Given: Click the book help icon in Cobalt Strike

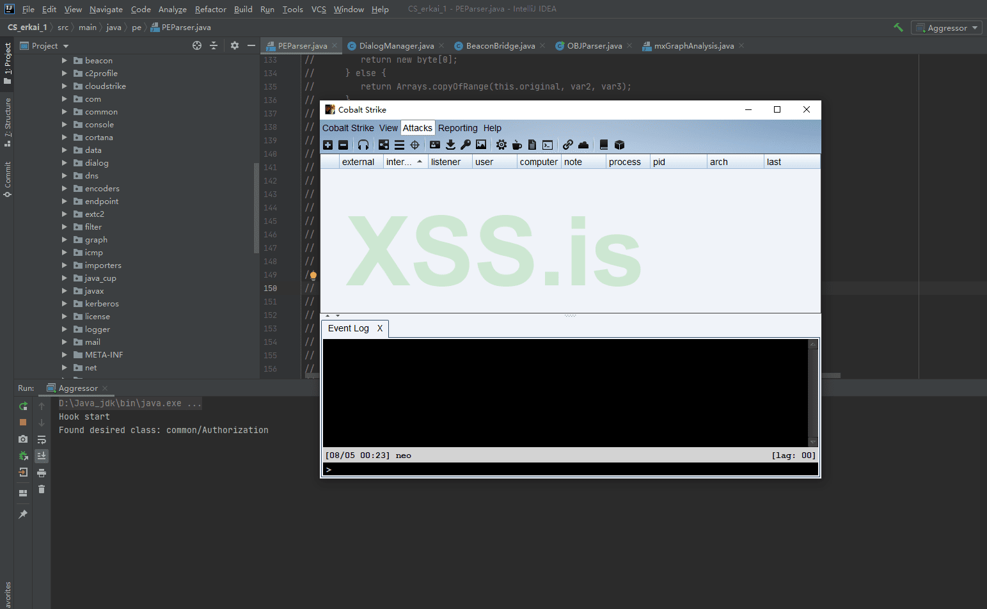Looking at the screenshot, I should coord(604,145).
